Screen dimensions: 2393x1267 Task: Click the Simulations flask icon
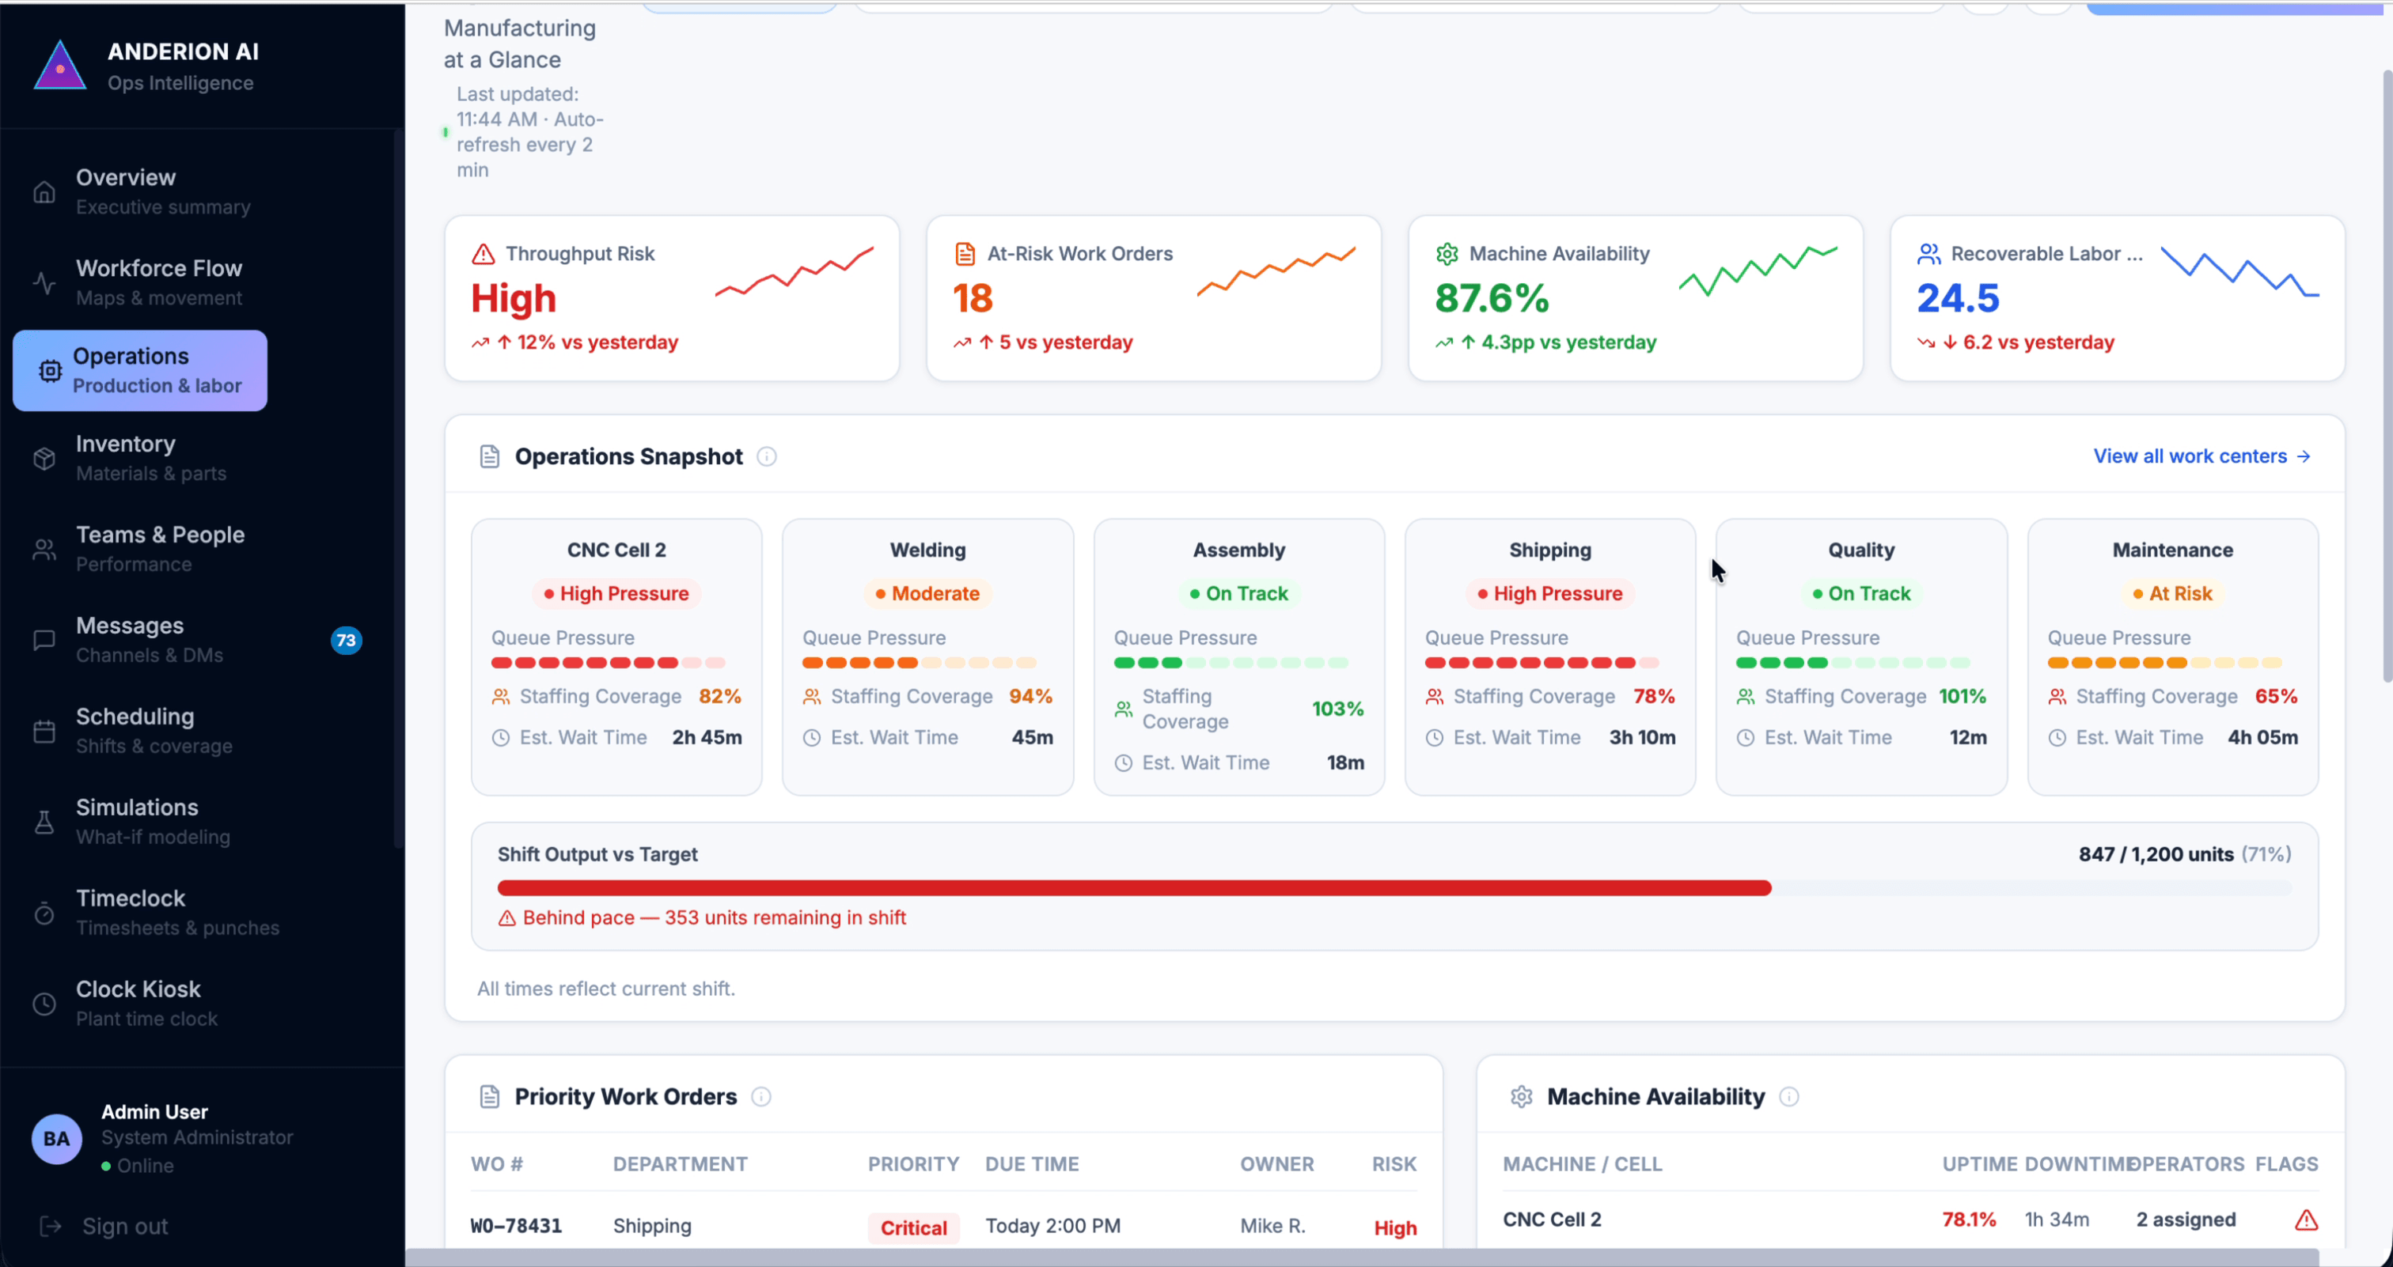point(44,823)
